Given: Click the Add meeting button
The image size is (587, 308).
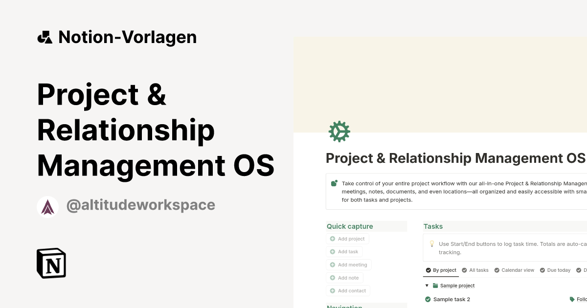Looking at the screenshot, I should pos(349,264).
